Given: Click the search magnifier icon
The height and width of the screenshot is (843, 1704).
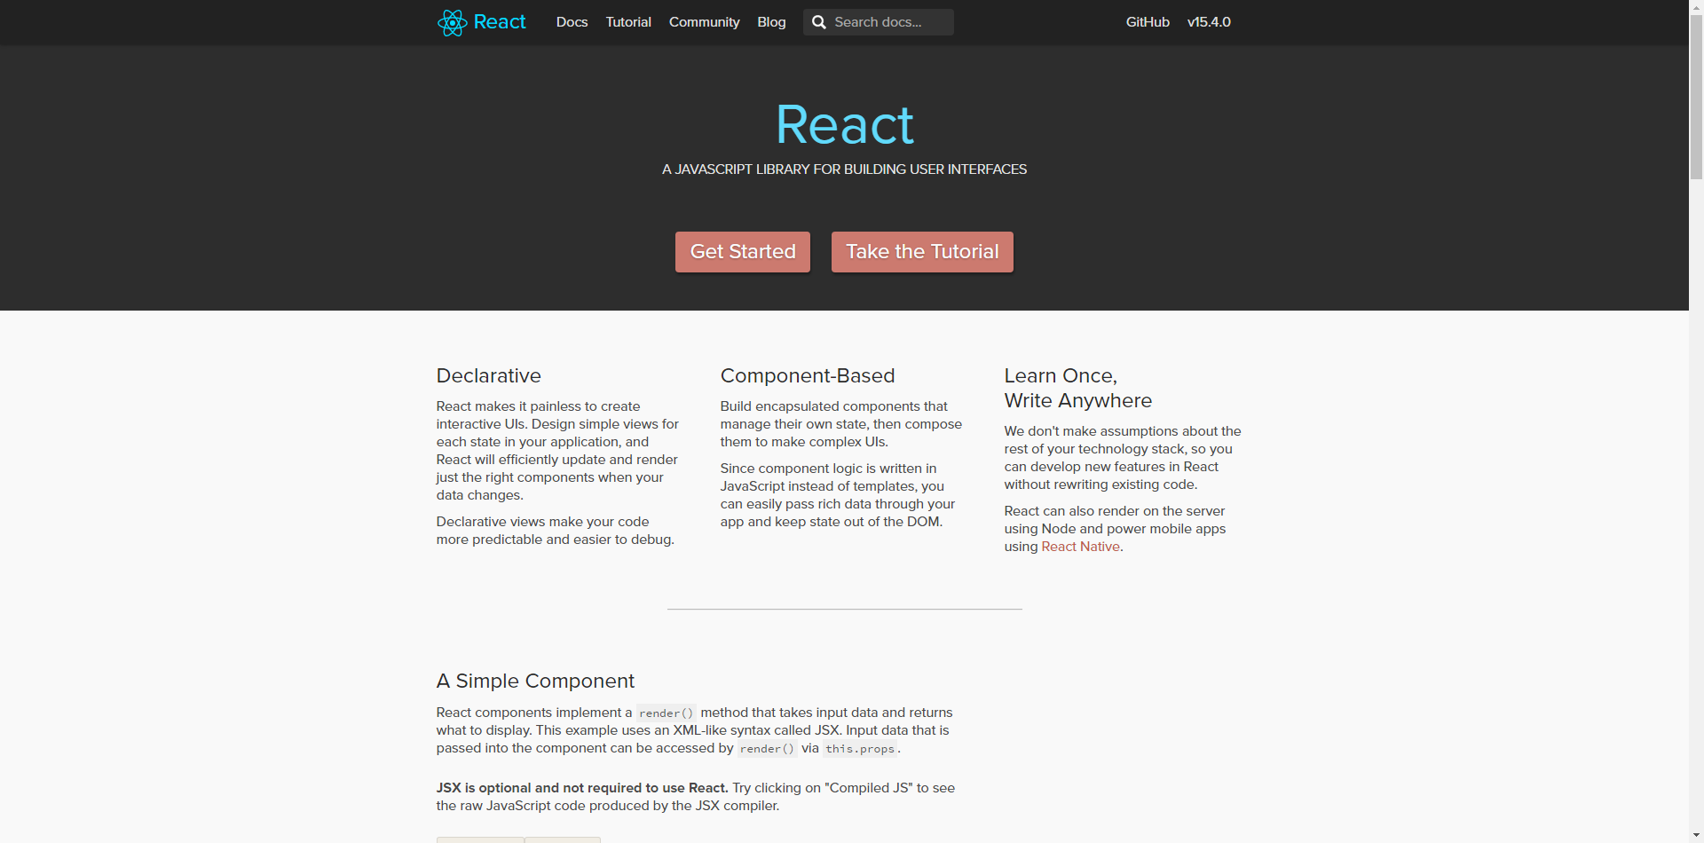Looking at the screenshot, I should [x=819, y=22].
